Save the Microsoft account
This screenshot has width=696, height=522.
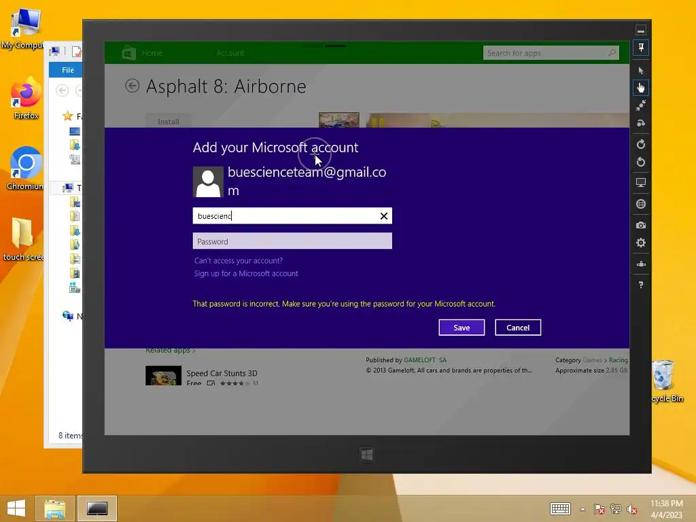tap(462, 328)
